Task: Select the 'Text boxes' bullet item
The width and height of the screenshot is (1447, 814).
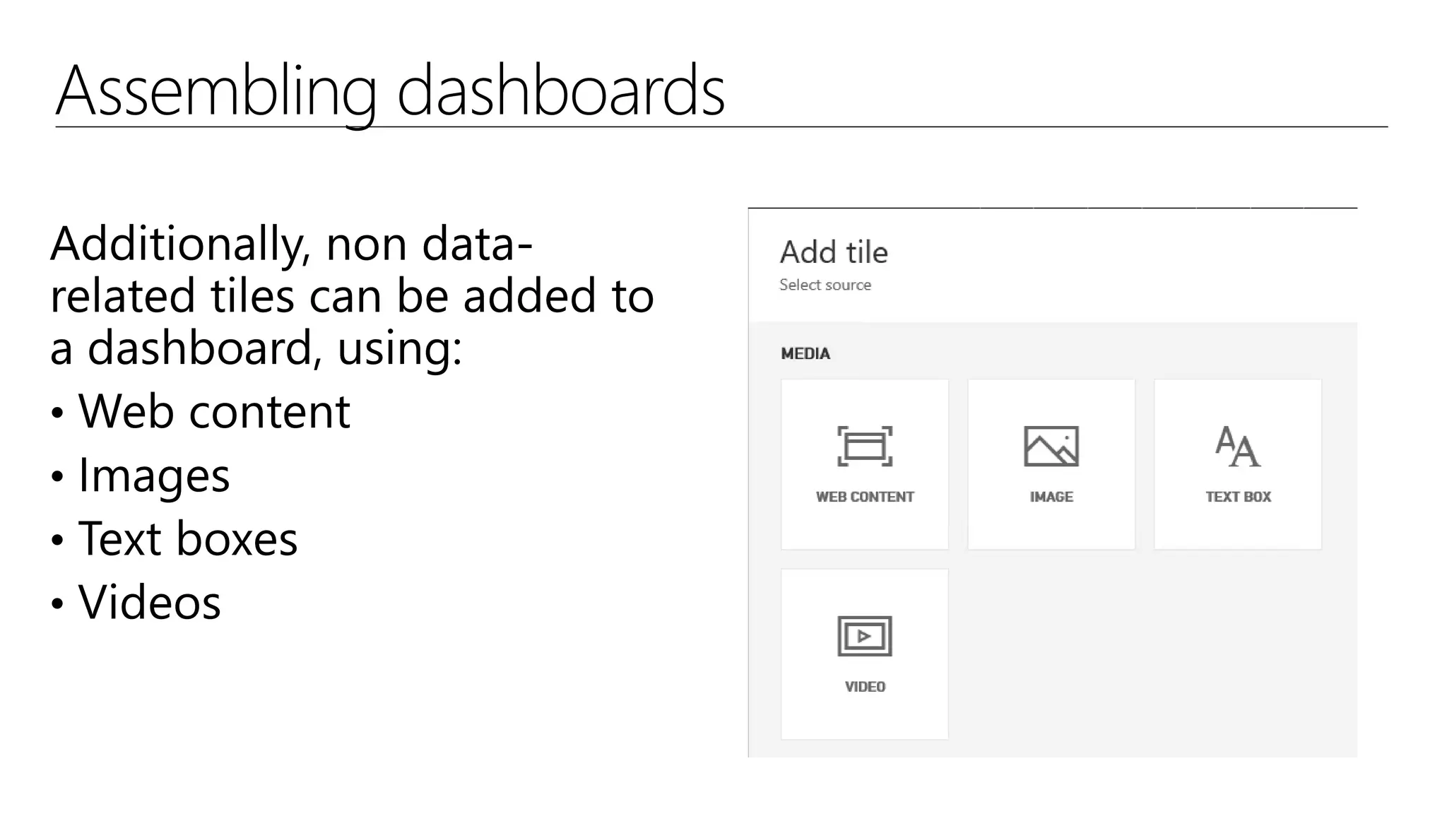Action: click(x=187, y=538)
